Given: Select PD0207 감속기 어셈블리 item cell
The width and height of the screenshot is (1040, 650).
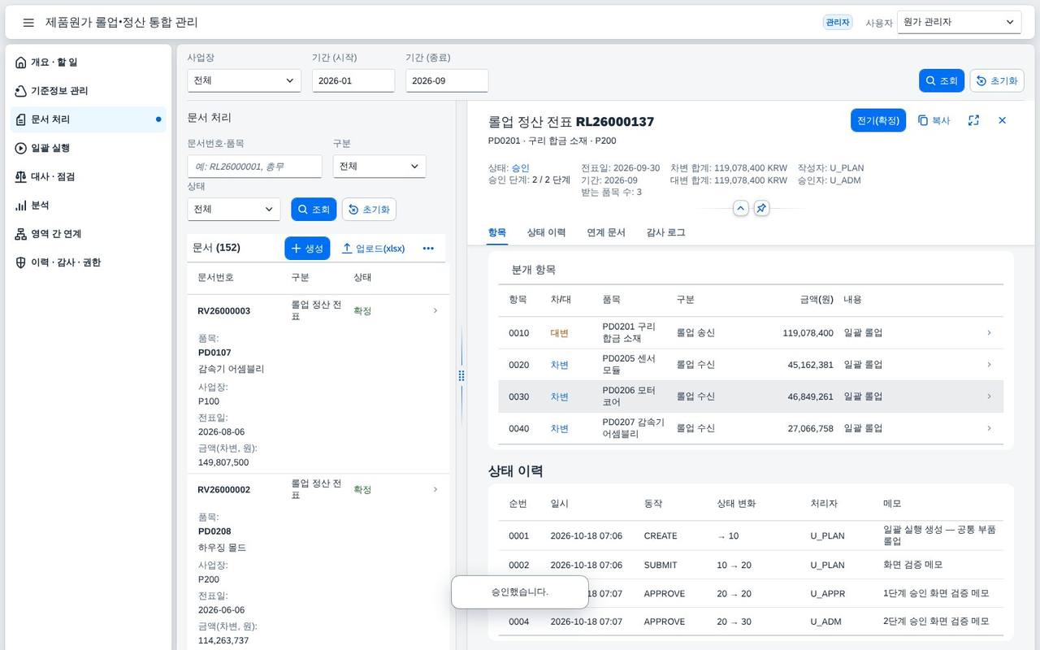Looking at the screenshot, I should [633, 428].
